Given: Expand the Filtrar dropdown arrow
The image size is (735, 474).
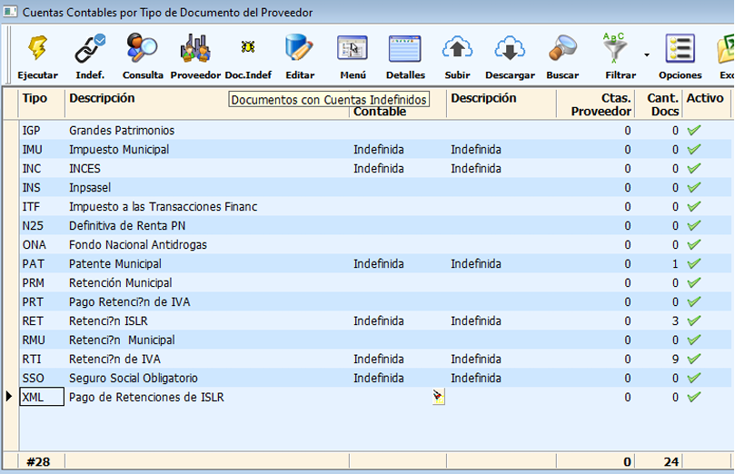Looking at the screenshot, I should (x=647, y=54).
